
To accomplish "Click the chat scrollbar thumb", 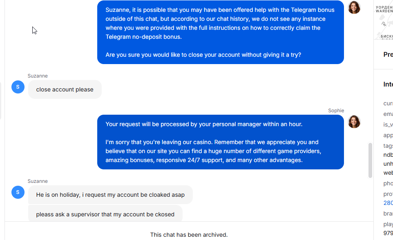I will pyautogui.click(x=370, y=160).
